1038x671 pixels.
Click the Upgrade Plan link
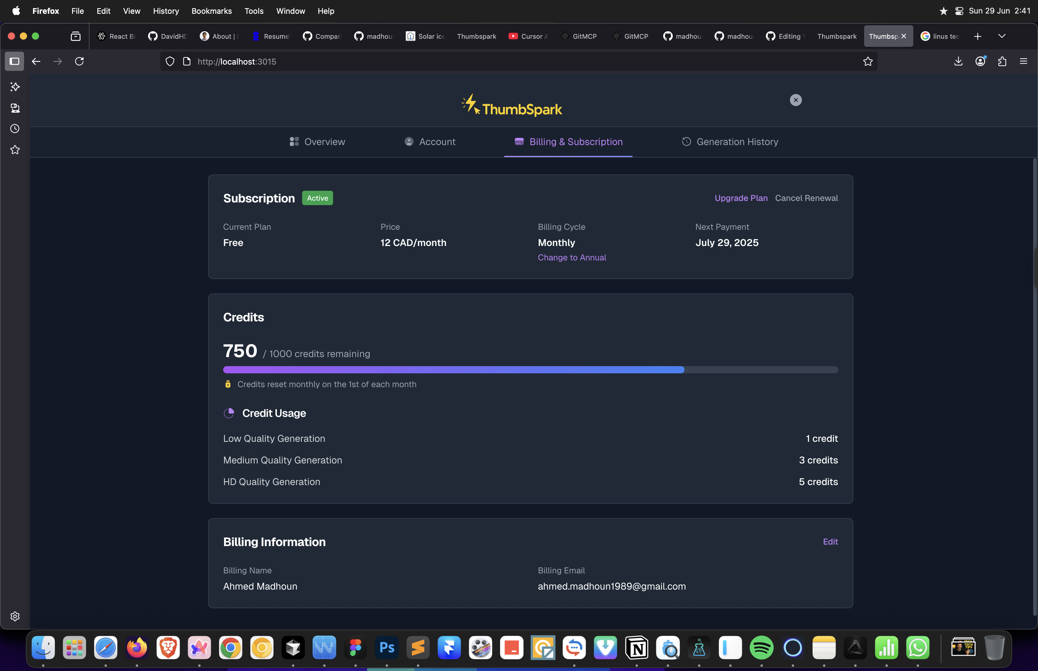741,198
